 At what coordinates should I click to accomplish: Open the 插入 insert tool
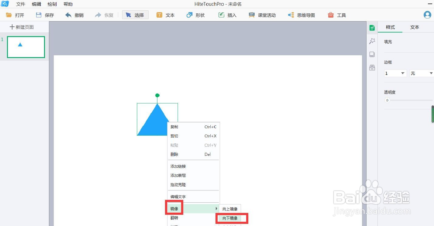pyautogui.click(x=227, y=15)
